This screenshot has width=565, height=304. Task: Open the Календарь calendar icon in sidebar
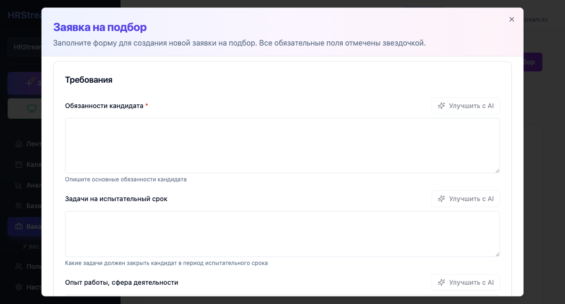coord(19,164)
